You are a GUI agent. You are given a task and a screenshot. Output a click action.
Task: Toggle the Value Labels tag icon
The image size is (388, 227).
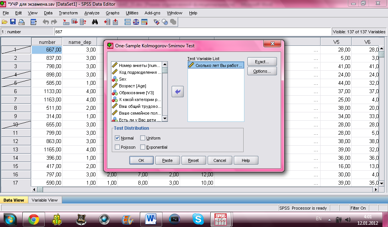[x=156, y=22]
